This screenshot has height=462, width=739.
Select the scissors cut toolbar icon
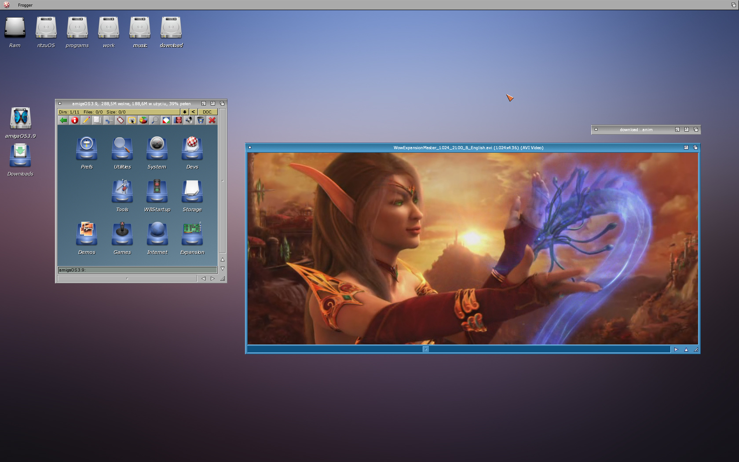(109, 120)
